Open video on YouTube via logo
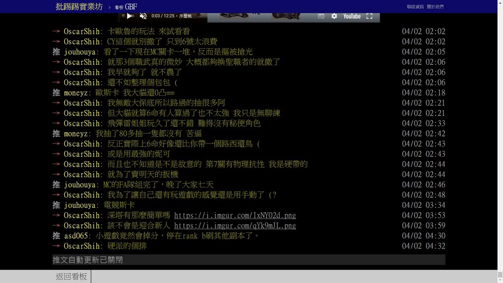 coord(352,16)
